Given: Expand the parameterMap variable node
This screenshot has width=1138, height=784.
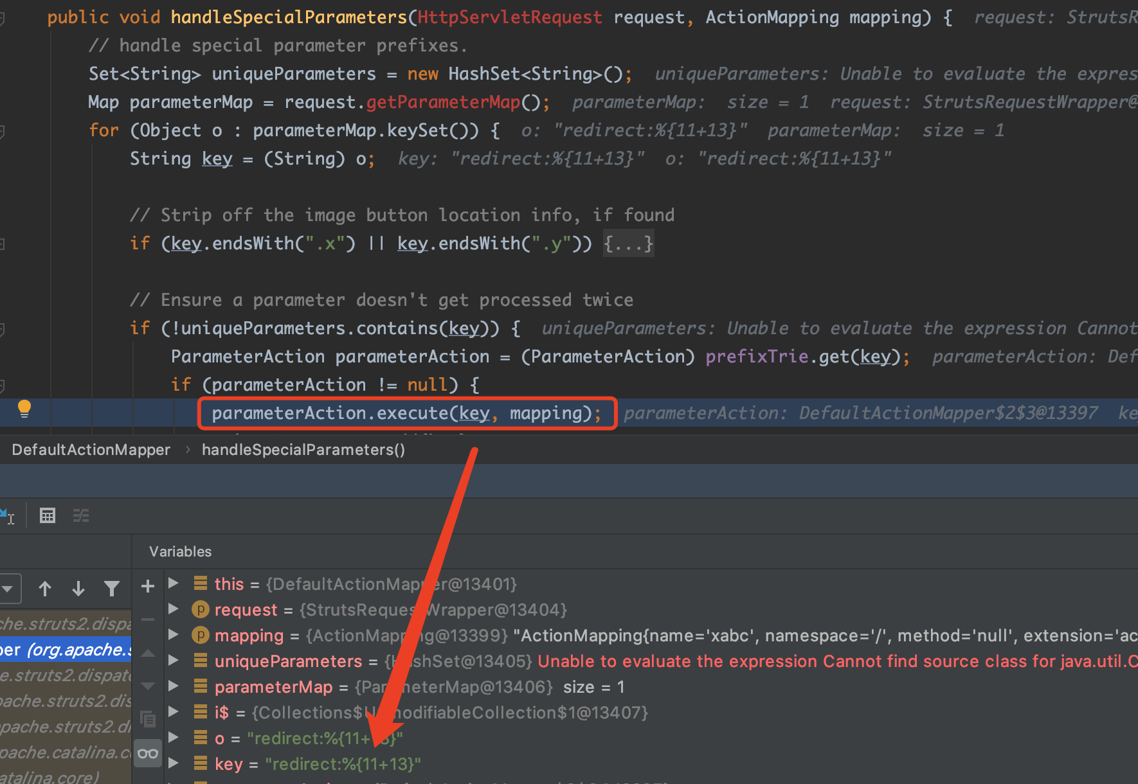Looking at the screenshot, I should [x=173, y=686].
